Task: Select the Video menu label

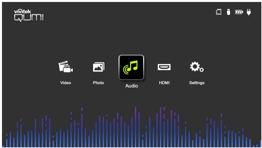Action: [65, 83]
